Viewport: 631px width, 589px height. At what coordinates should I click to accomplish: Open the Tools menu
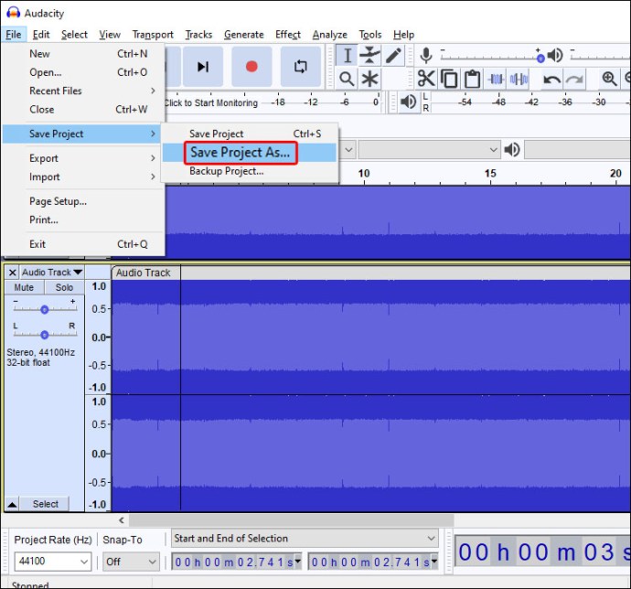pos(369,35)
